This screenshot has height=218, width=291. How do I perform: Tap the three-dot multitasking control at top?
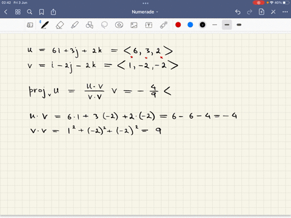pyautogui.click(x=145, y=3)
